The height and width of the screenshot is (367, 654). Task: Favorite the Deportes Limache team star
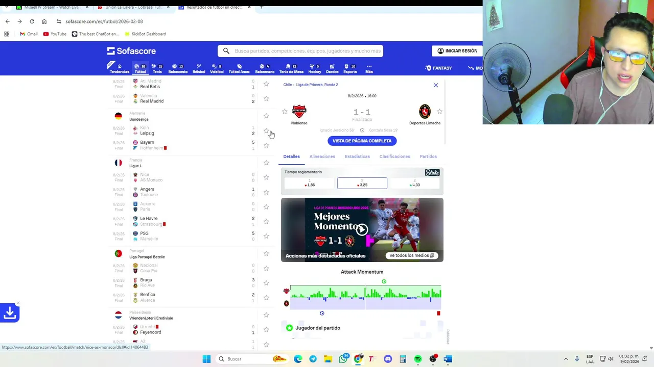pos(439,112)
